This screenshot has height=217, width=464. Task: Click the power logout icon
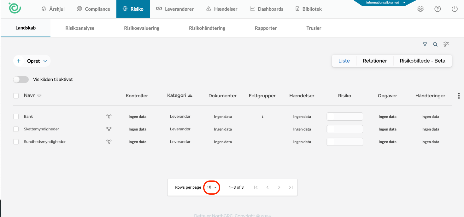click(455, 9)
